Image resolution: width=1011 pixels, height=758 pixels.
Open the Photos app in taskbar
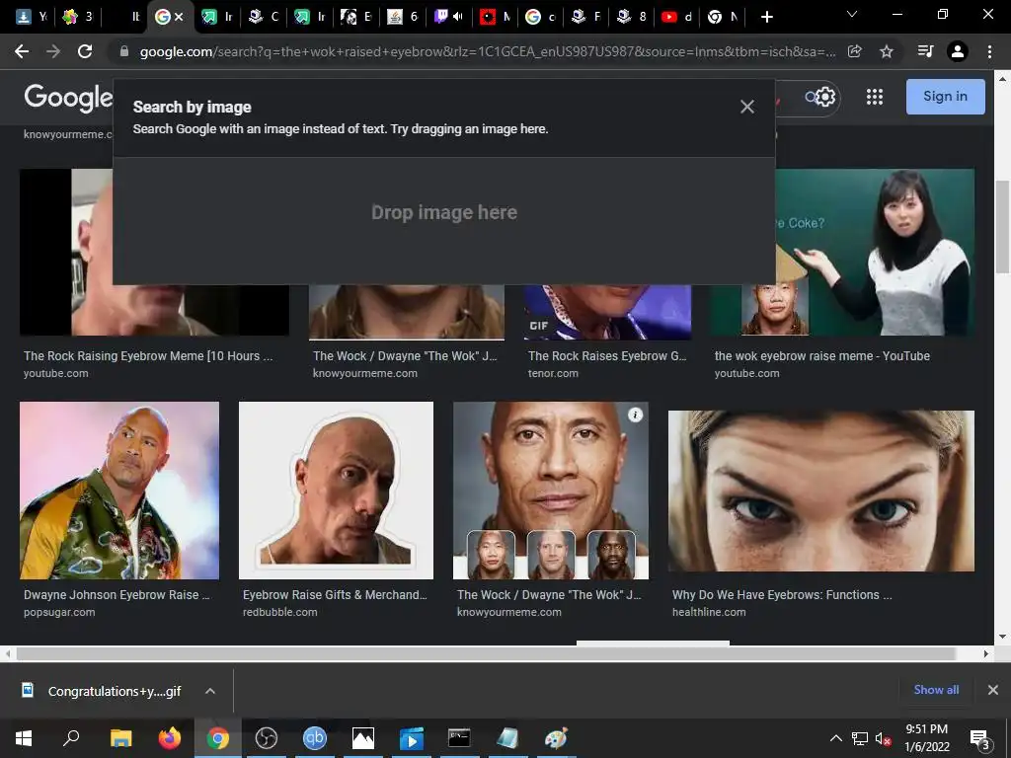(x=363, y=738)
